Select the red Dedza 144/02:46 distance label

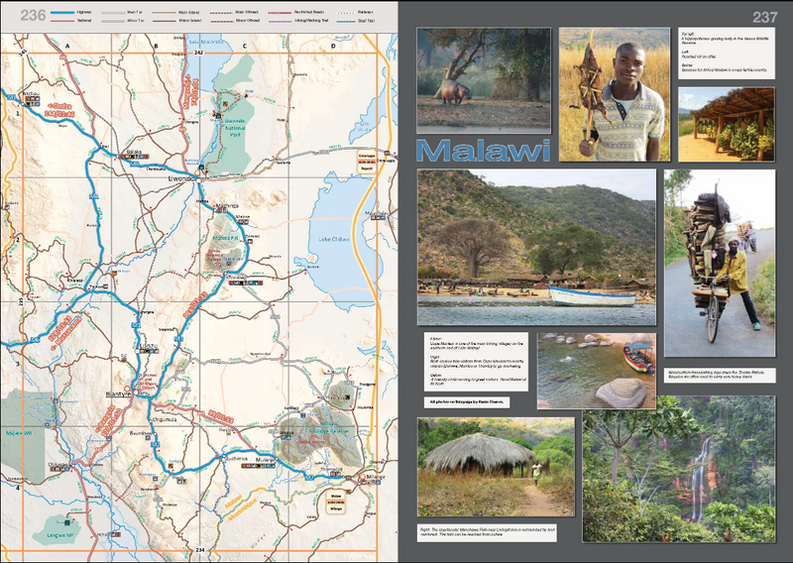[60, 110]
